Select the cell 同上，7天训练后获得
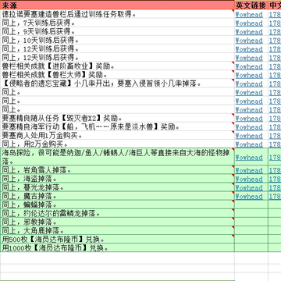Viewport: 281px width, 281px height. pos(117,23)
